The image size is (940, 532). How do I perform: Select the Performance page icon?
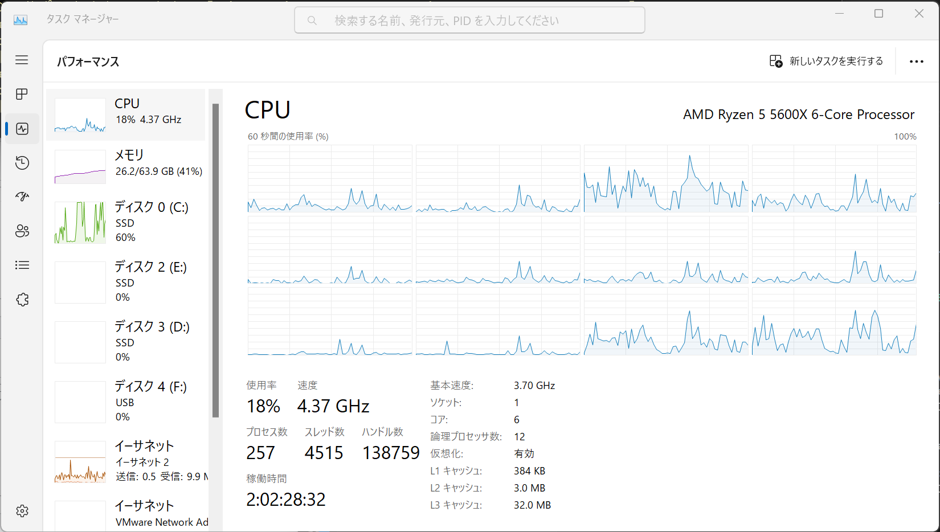(x=22, y=129)
